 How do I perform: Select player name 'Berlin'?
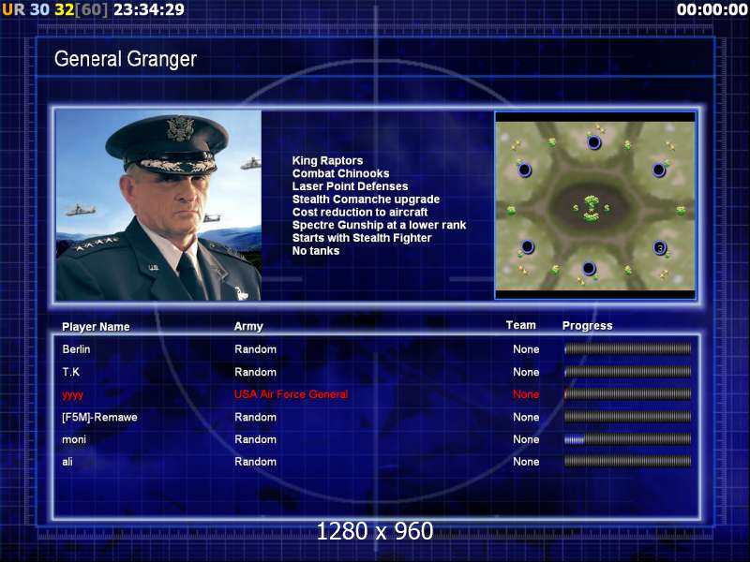(76, 349)
